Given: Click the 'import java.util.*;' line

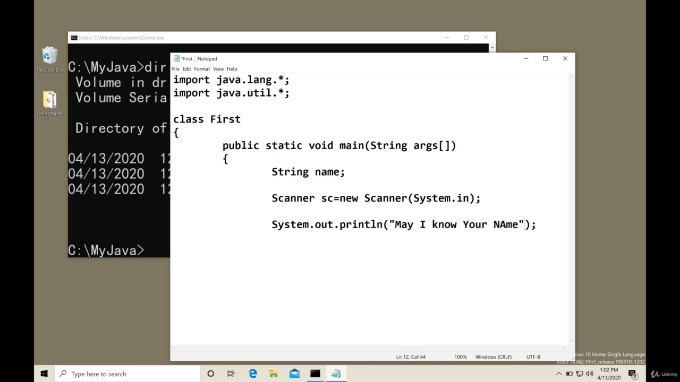Looking at the screenshot, I should click(x=231, y=93).
